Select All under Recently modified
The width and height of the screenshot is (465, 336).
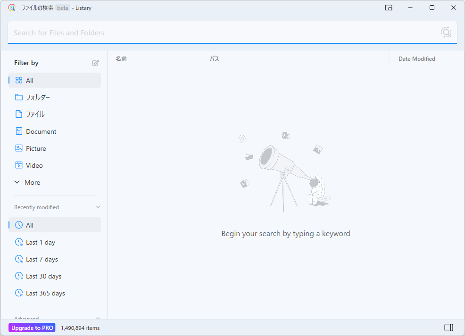pyautogui.click(x=55, y=225)
